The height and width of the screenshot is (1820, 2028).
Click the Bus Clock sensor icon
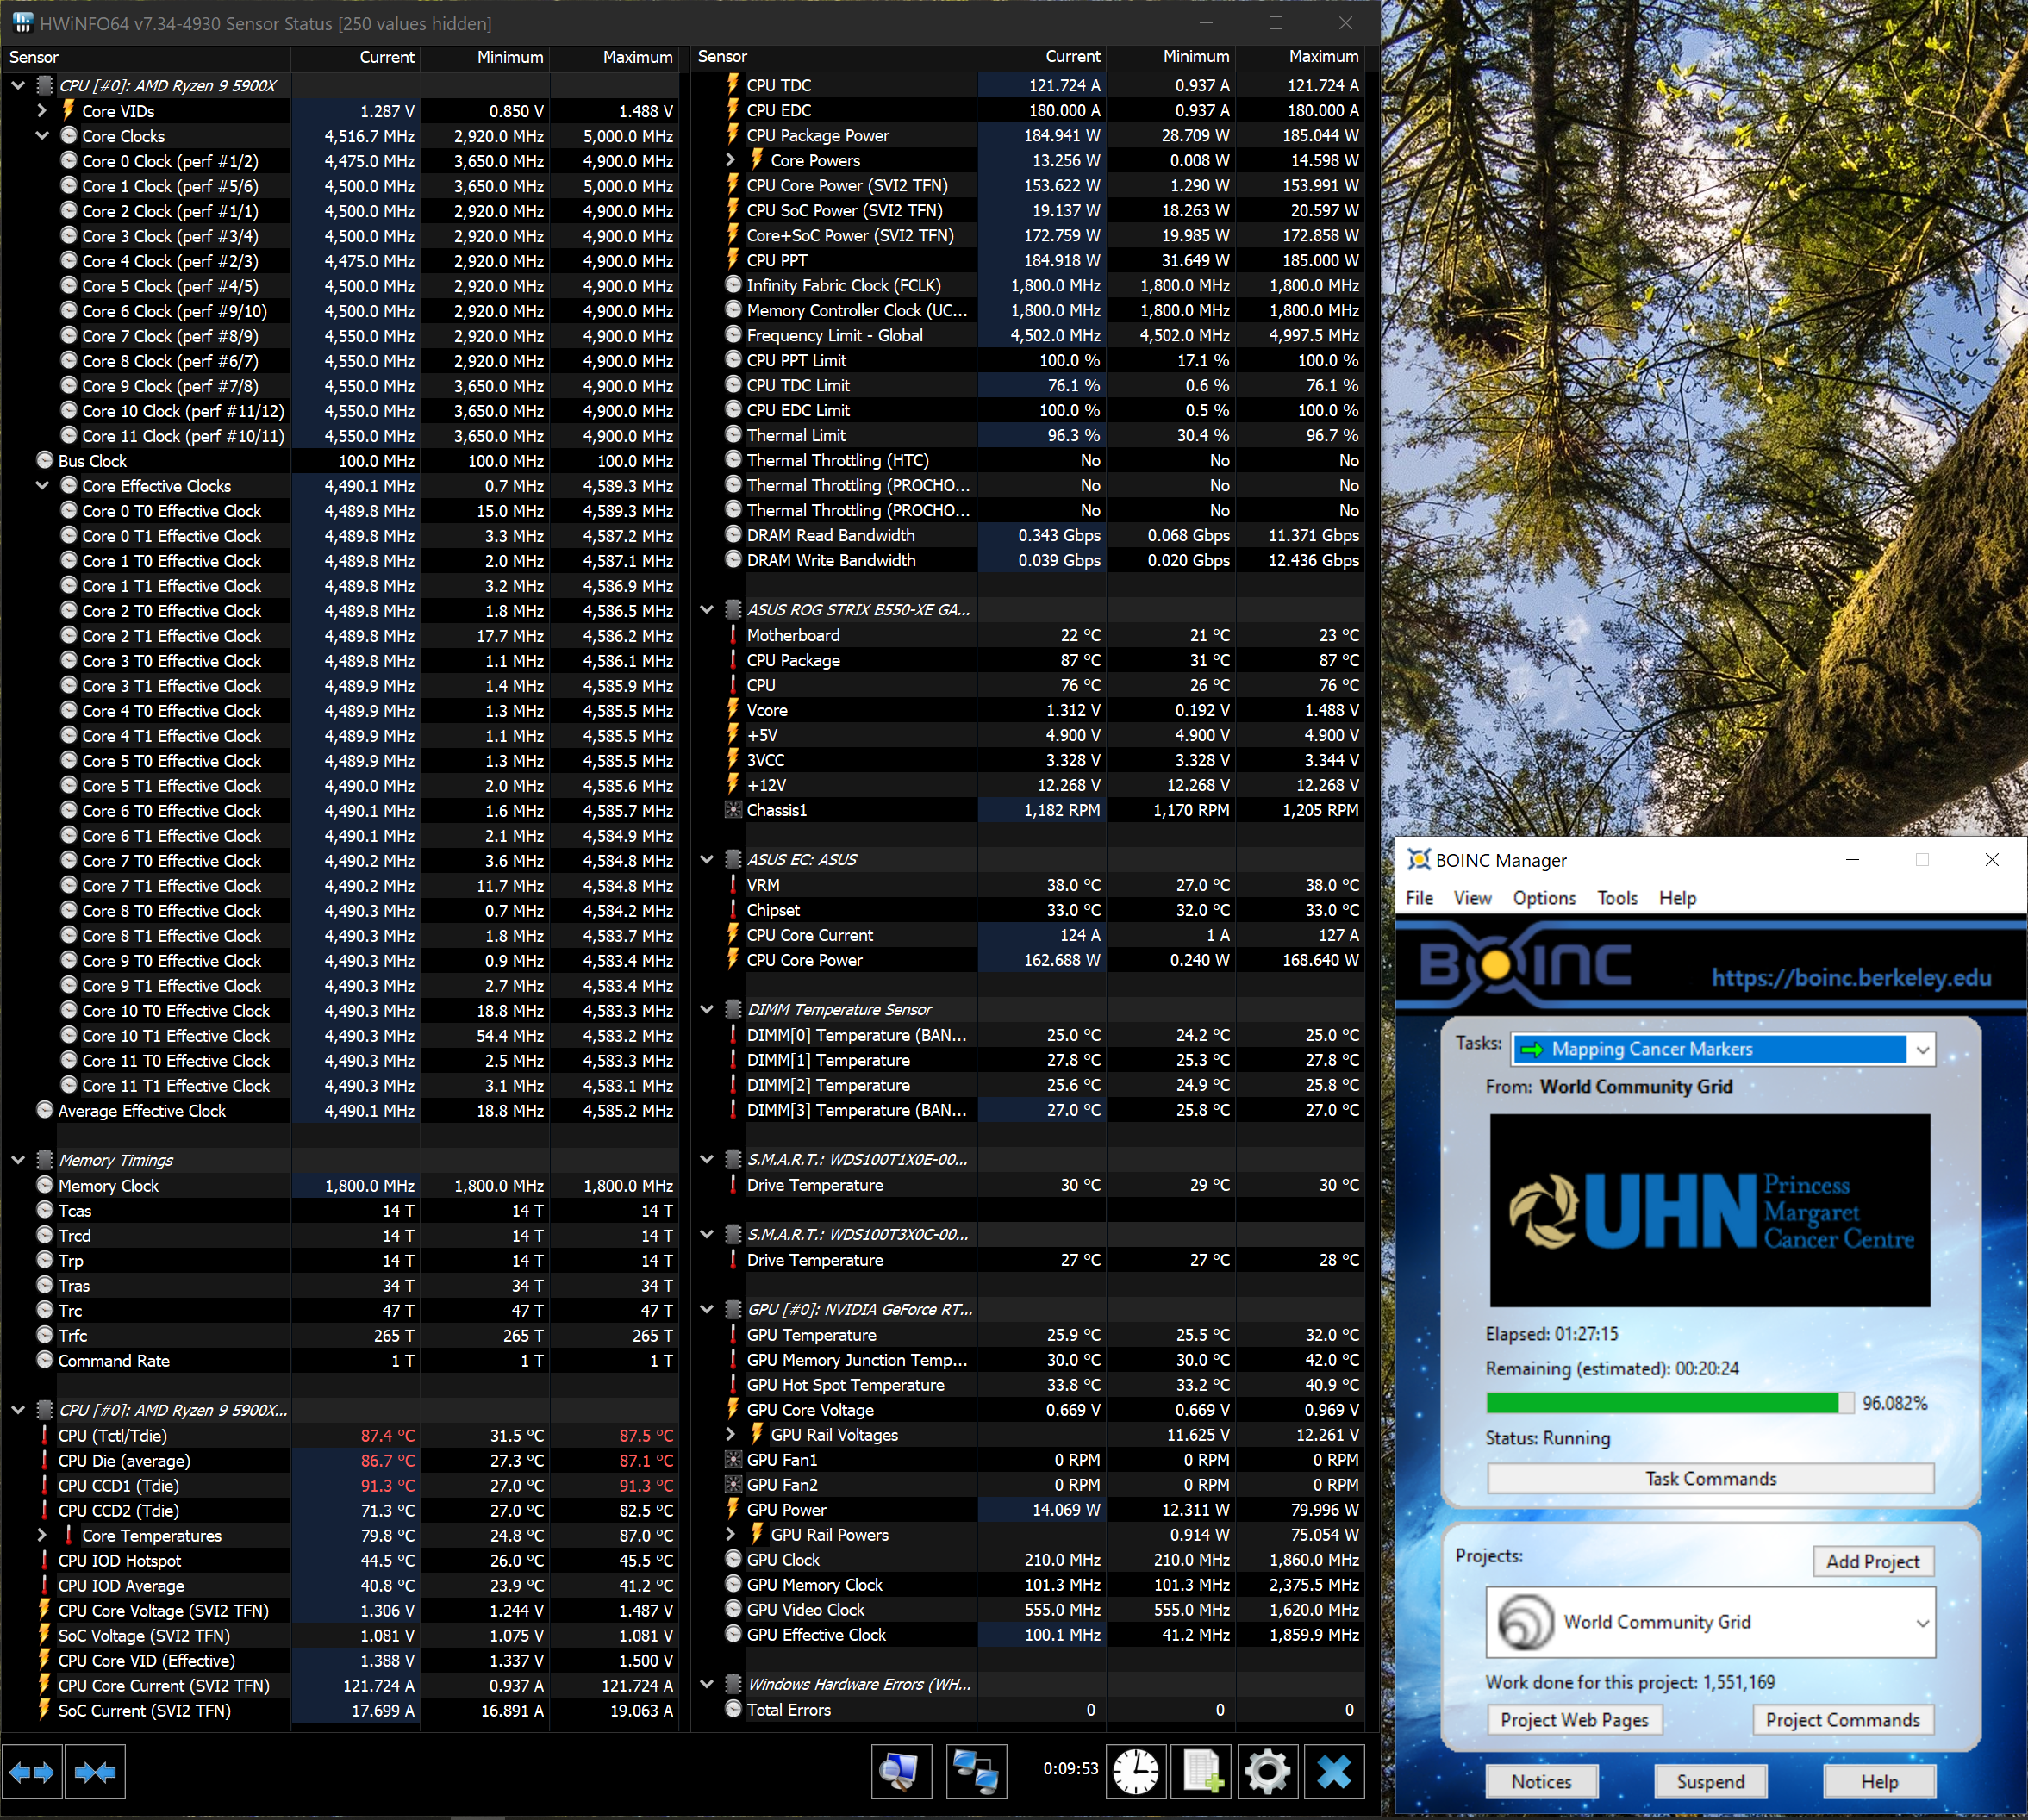click(x=45, y=460)
